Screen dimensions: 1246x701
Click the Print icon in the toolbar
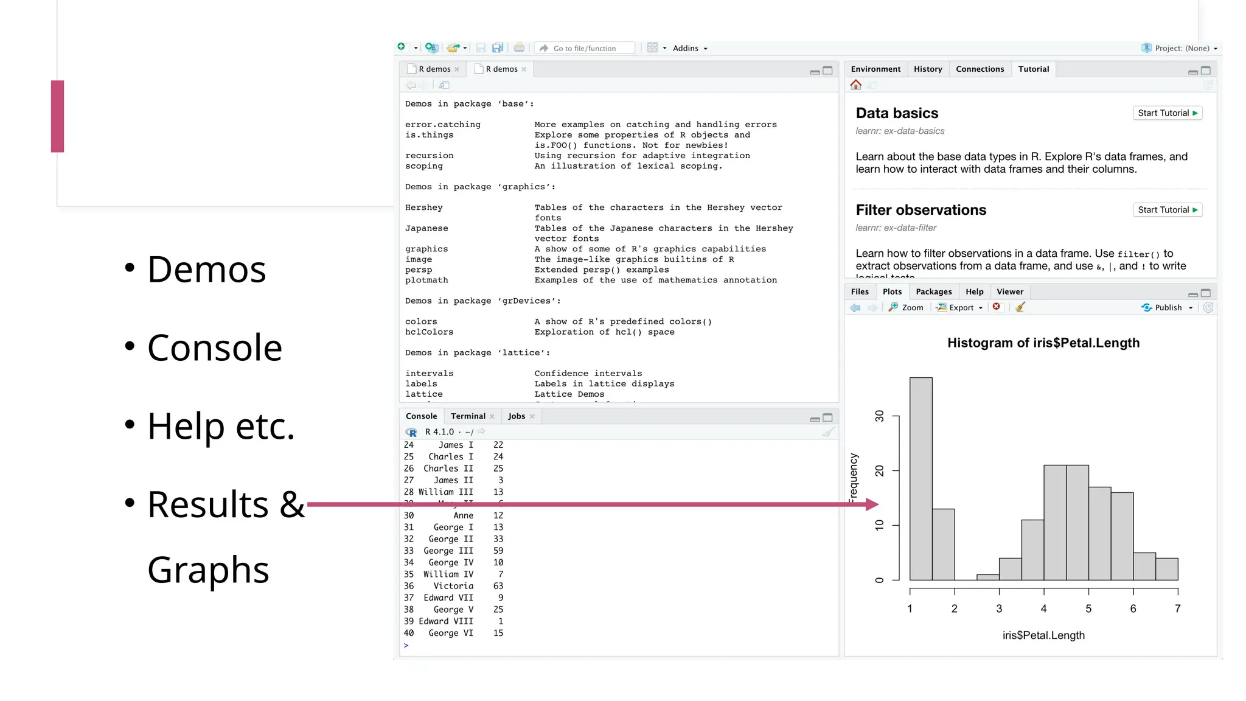[x=519, y=47]
